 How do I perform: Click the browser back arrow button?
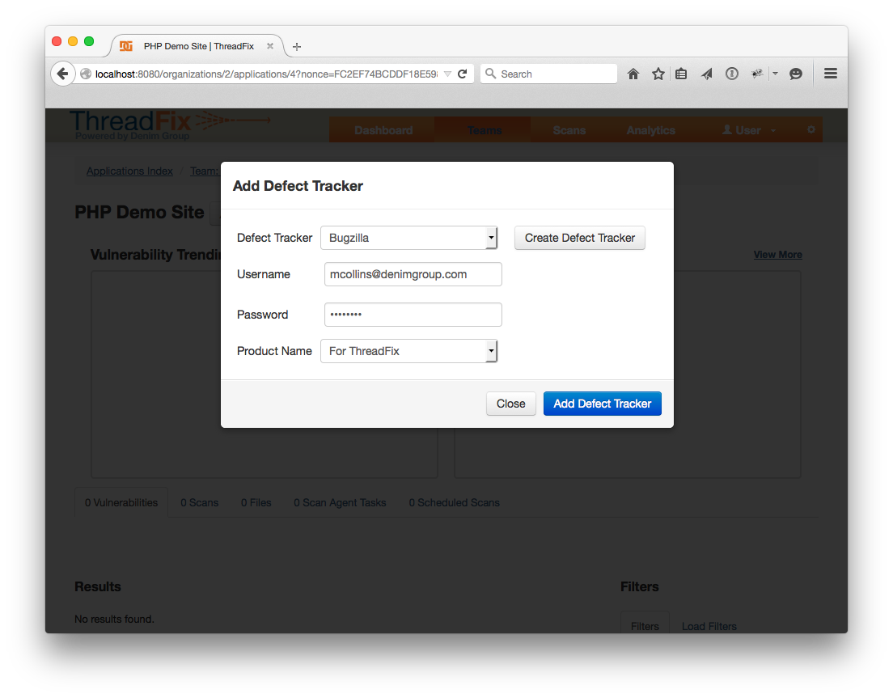(62, 74)
